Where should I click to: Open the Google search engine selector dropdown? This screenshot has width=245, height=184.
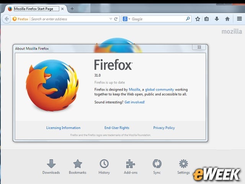click(x=126, y=19)
